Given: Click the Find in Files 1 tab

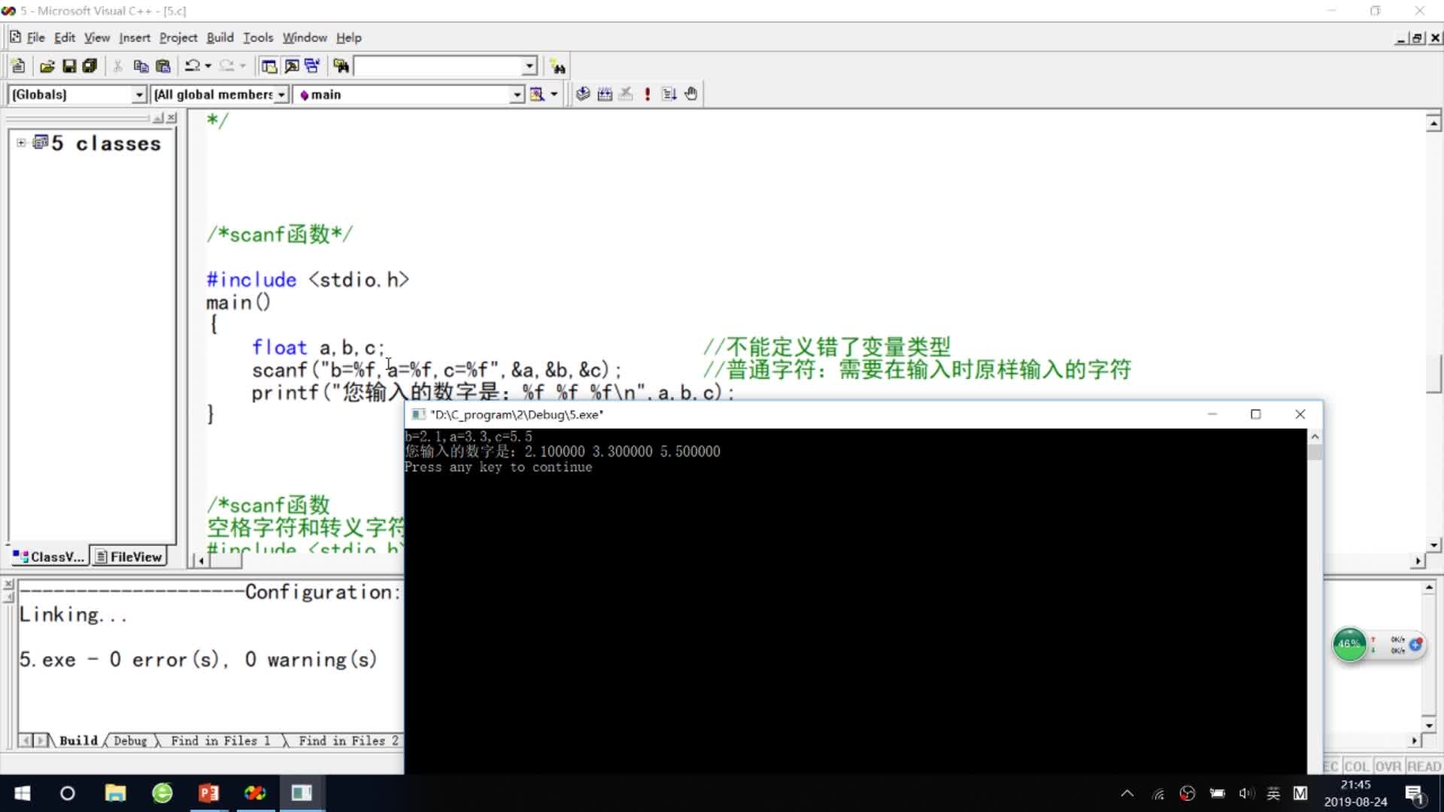Looking at the screenshot, I should tap(220, 741).
